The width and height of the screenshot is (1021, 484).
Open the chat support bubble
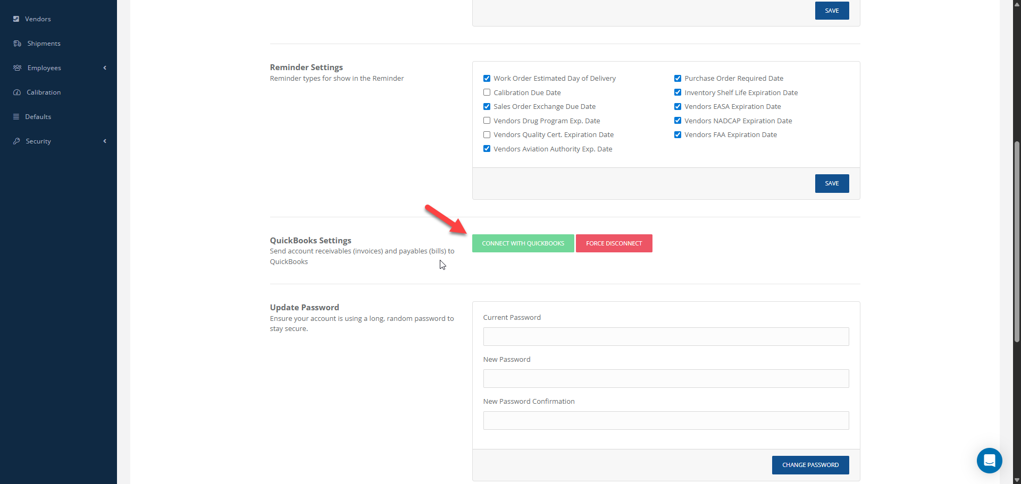(989, 460)
